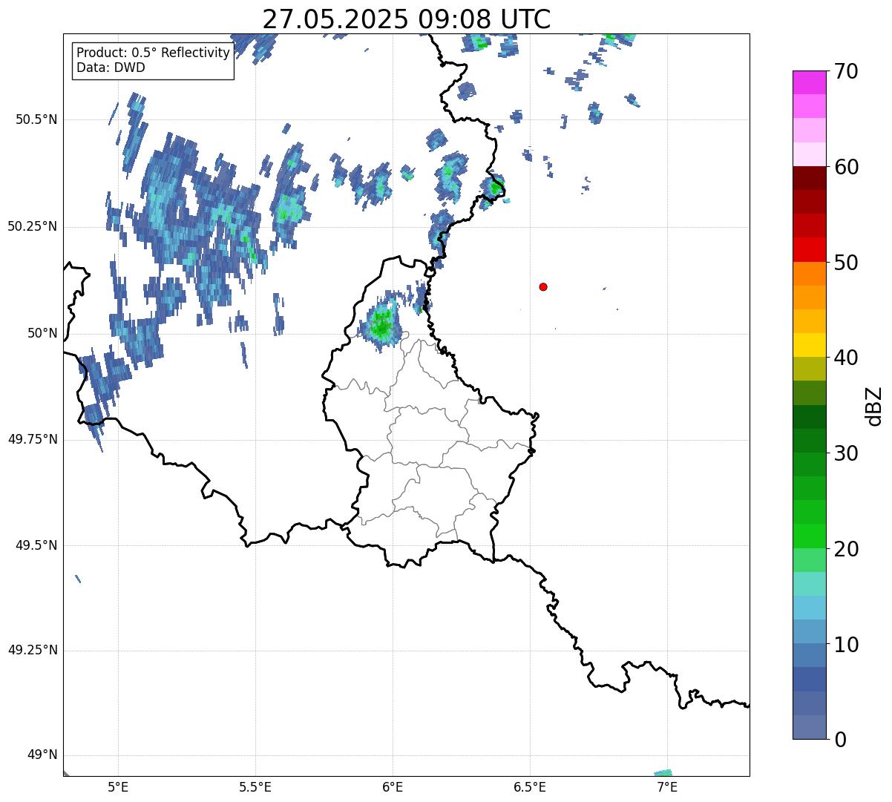
Task: Click the dBZ colorbar axis label
Action: click(x=875, y=405)
